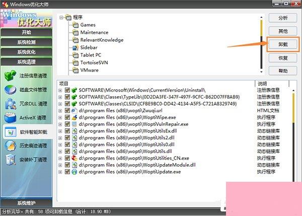Expand the Zwuqi.url row
302x216 pixels.
60,111
